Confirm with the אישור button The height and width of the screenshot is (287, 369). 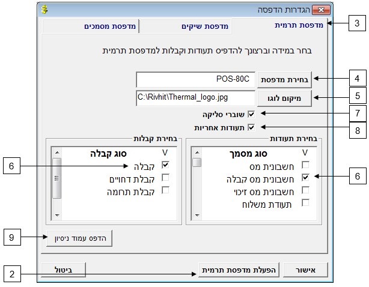click(x=305, y=270)
